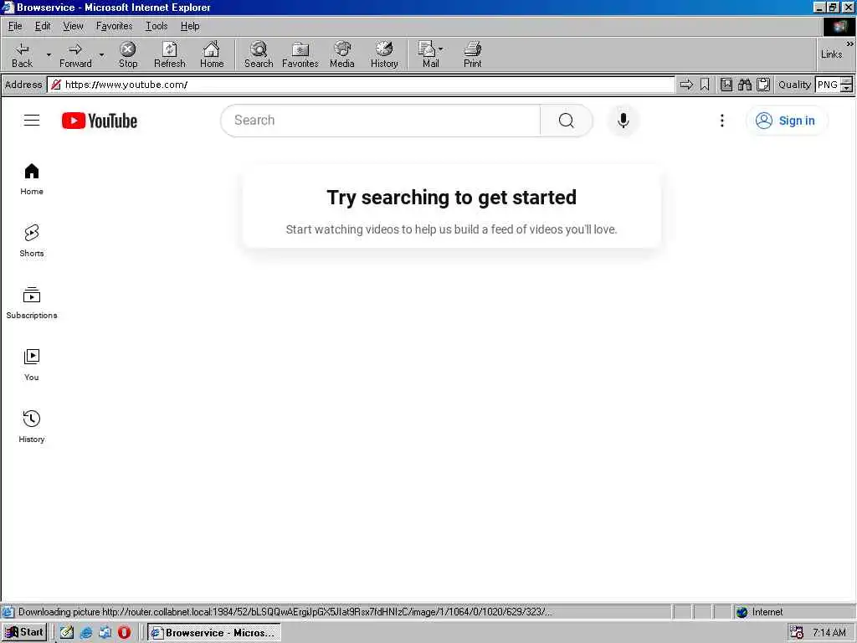Click the binoculars find icon
Screen dimensions: 857x643
745,85
